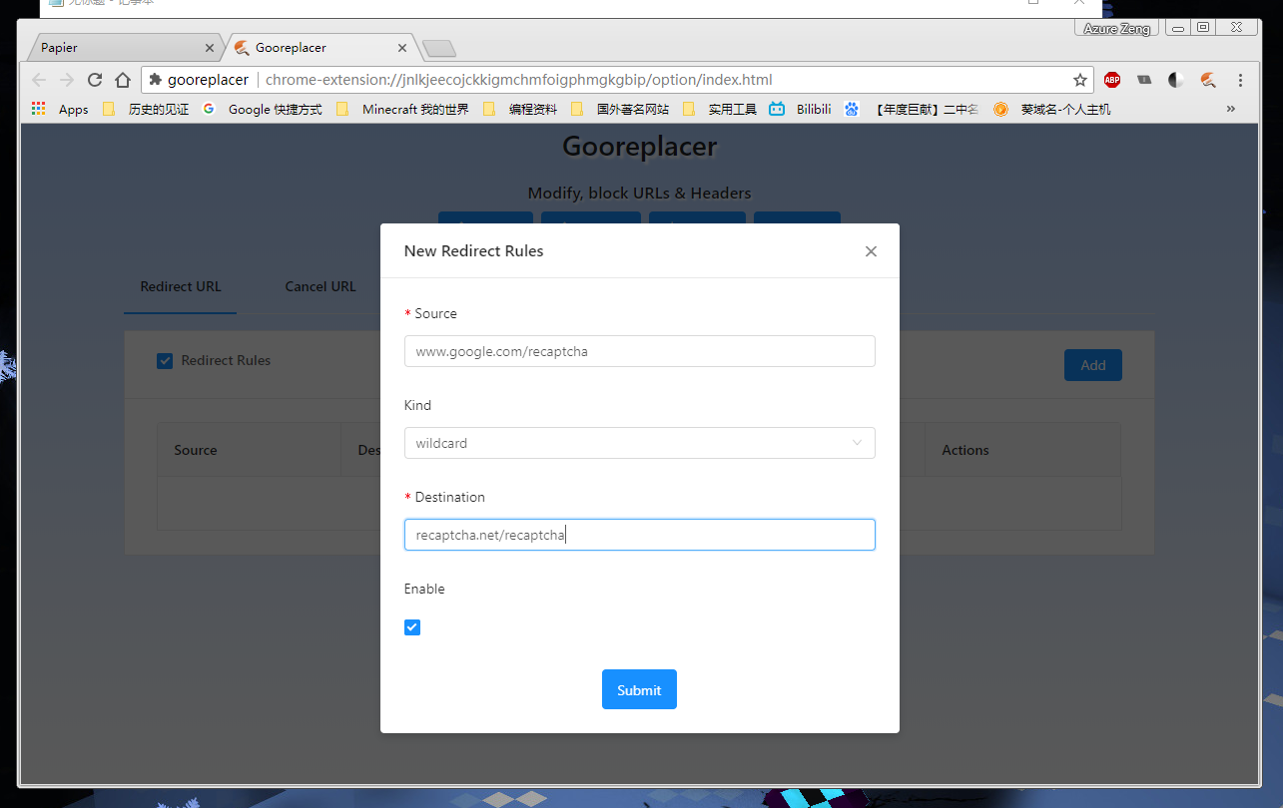Click the browser address bar URL
Viewport: 1283px width, 808px height.
click(x=518, y=80)
